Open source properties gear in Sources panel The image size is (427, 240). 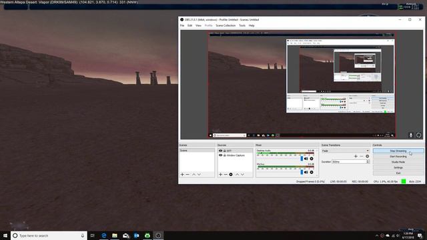pos(231,175)
